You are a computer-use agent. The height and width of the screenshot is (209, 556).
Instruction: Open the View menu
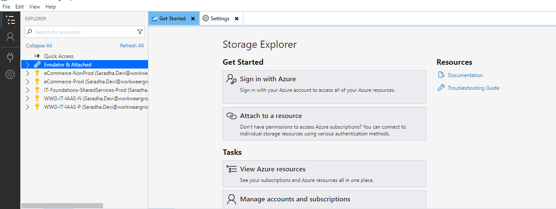[x=35, y=7]
